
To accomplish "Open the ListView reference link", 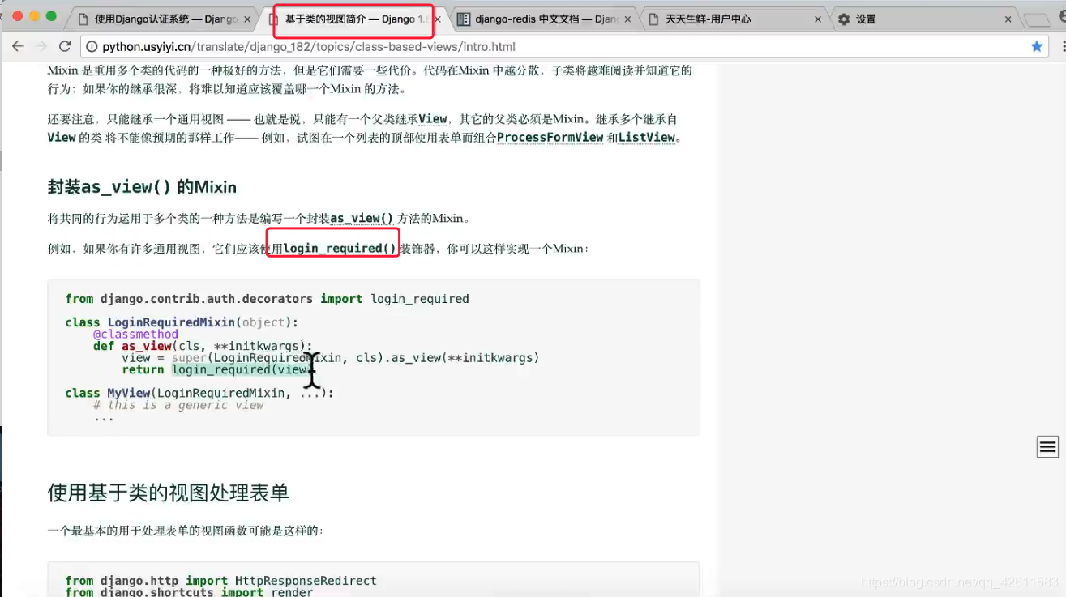I will [x=646, y=138].
